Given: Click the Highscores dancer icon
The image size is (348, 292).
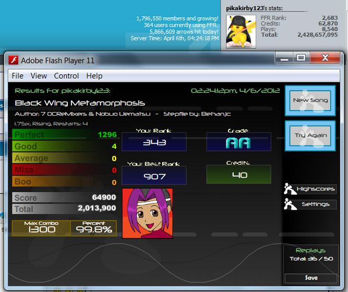Looking at the screenshot, I should click(x=290, y=189).
